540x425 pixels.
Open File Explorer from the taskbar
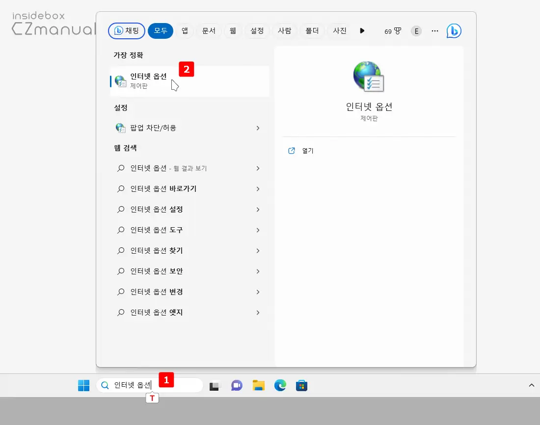coord(258,385)
